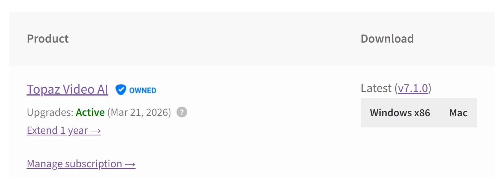This screenshot has height=178, width=495.
Task: Click the Mar 21, 2026 expiry date
Action: 139,112
